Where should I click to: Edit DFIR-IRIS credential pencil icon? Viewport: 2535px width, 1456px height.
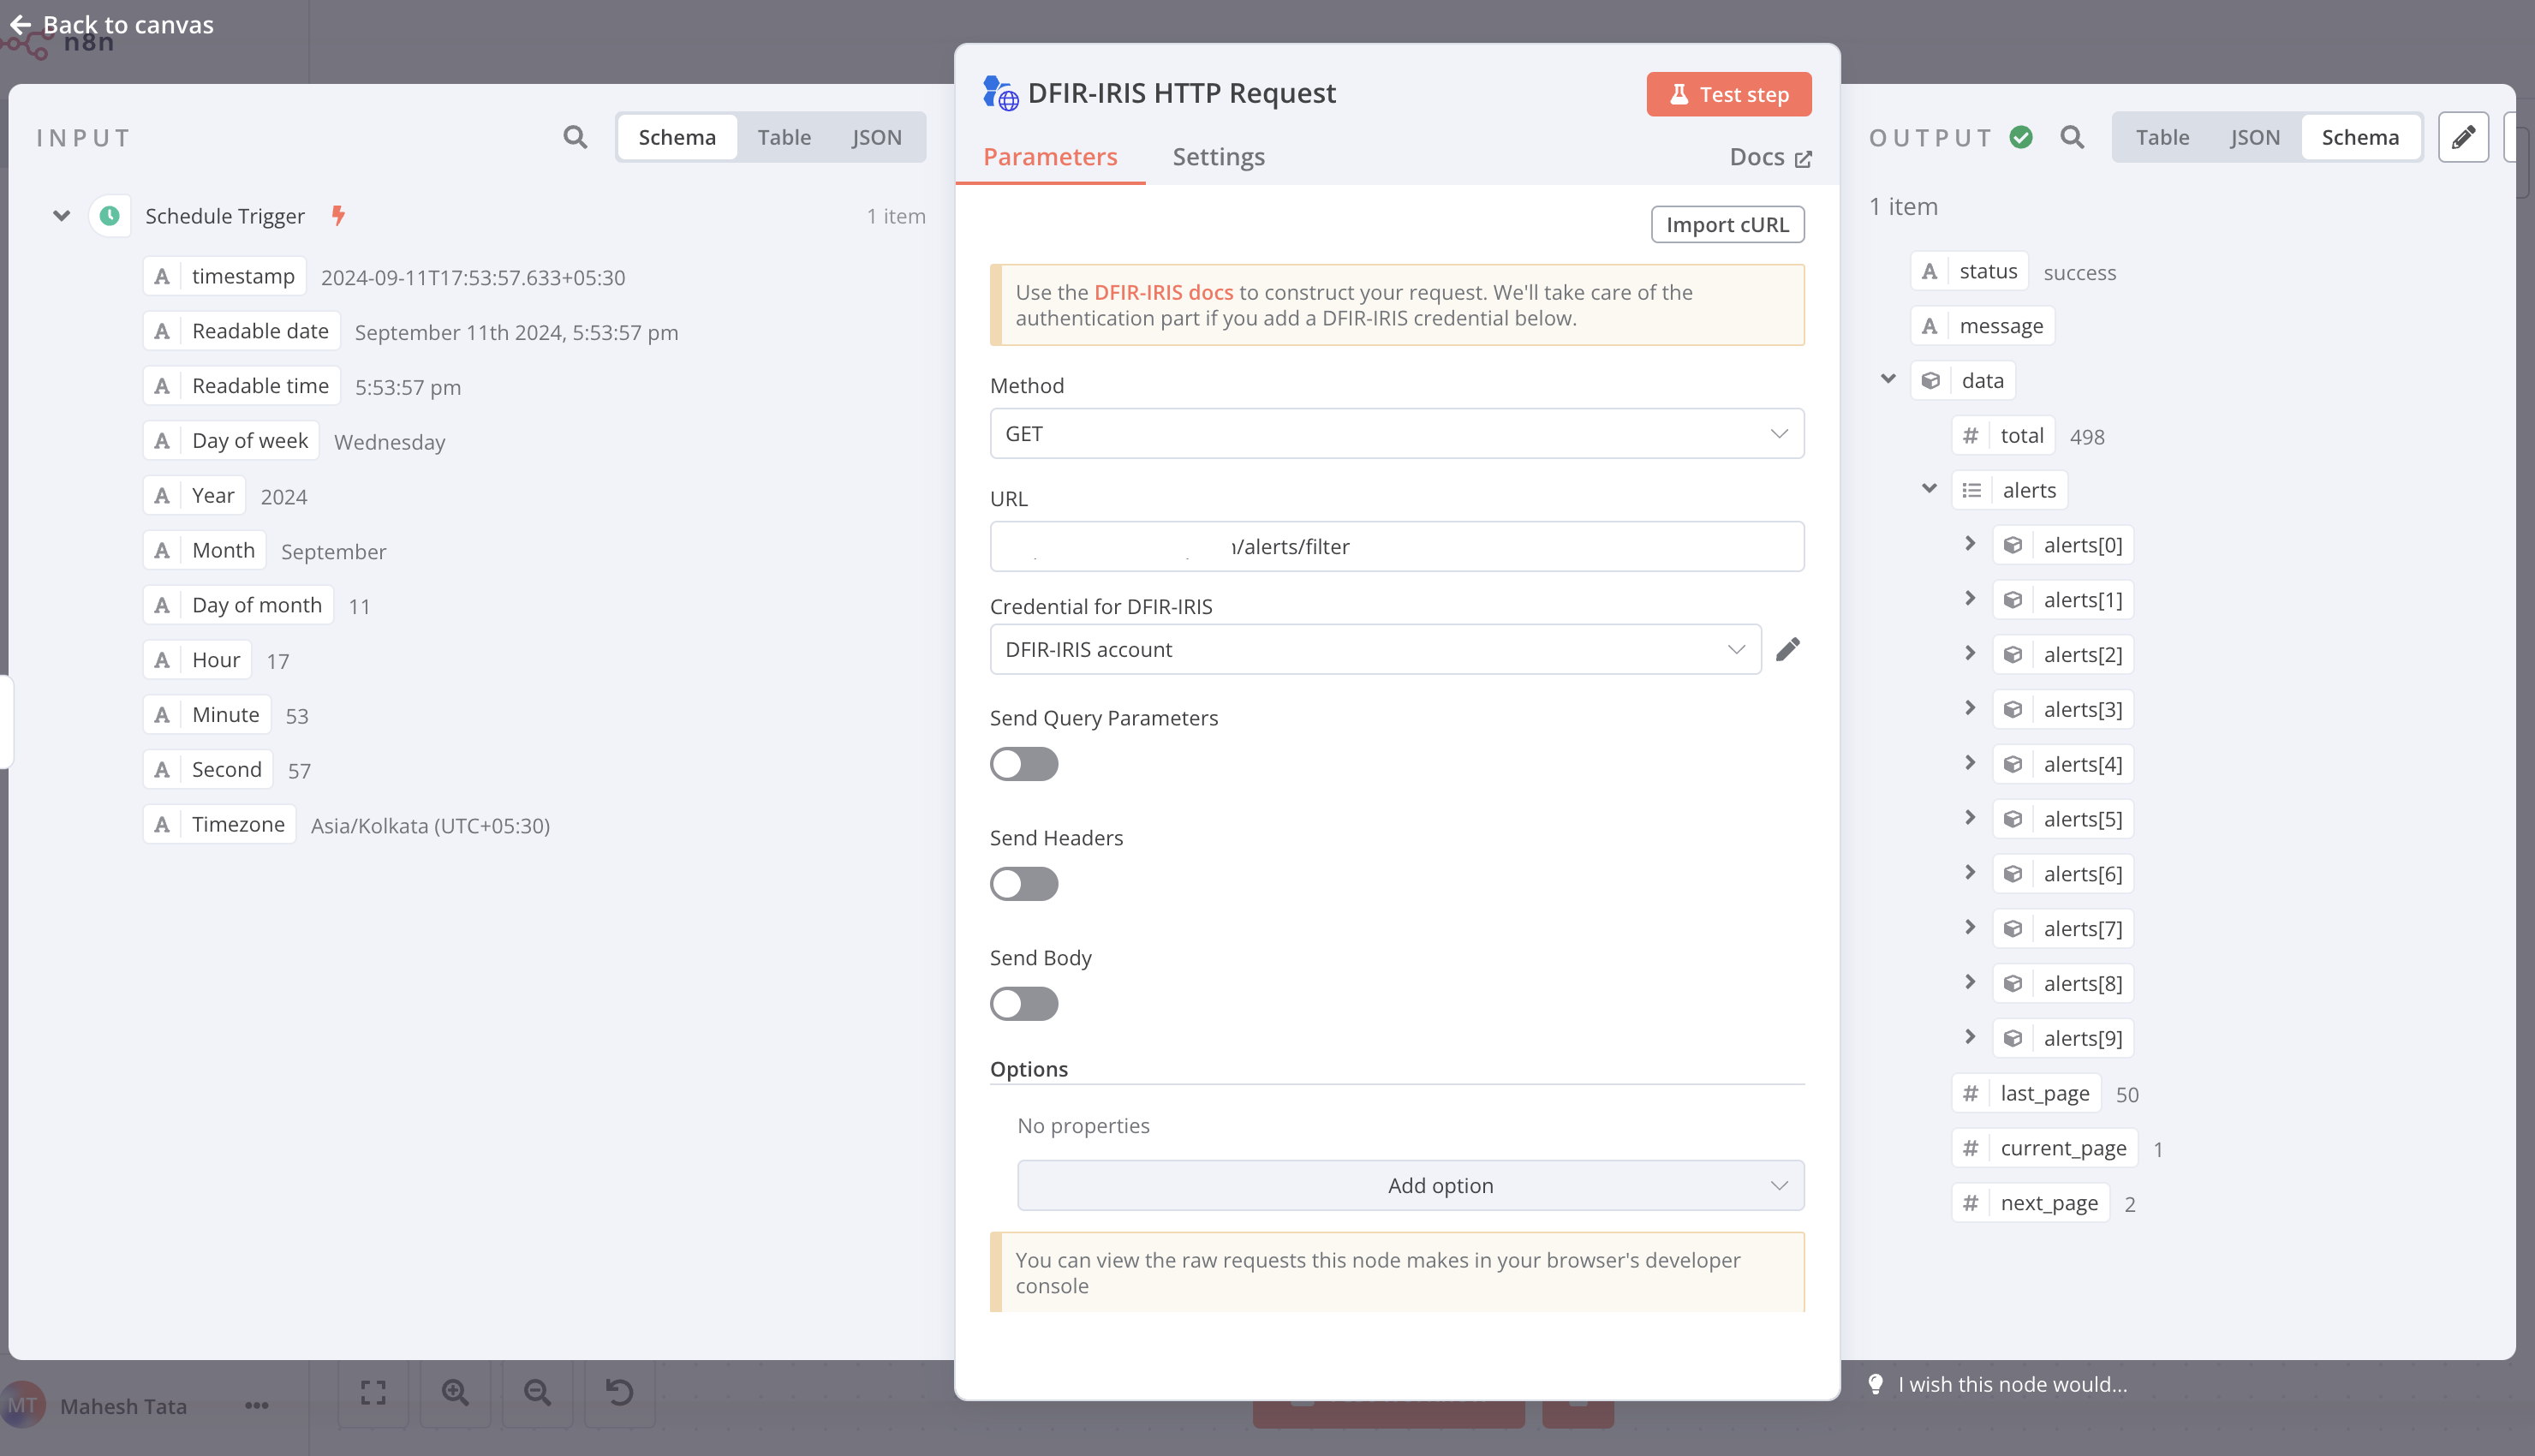pyautogui.click(x=1788, y=649)
